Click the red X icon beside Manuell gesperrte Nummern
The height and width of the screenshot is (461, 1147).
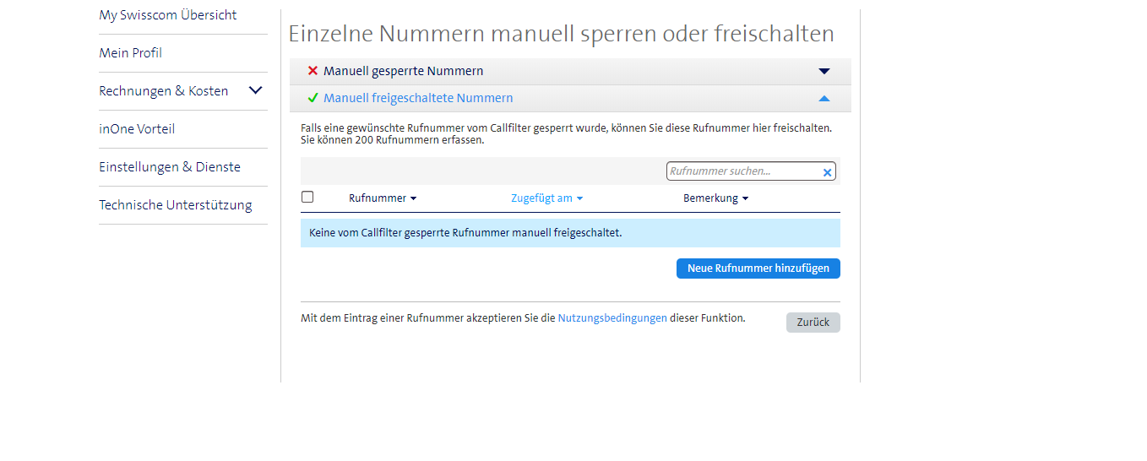(x=313, y=71)
